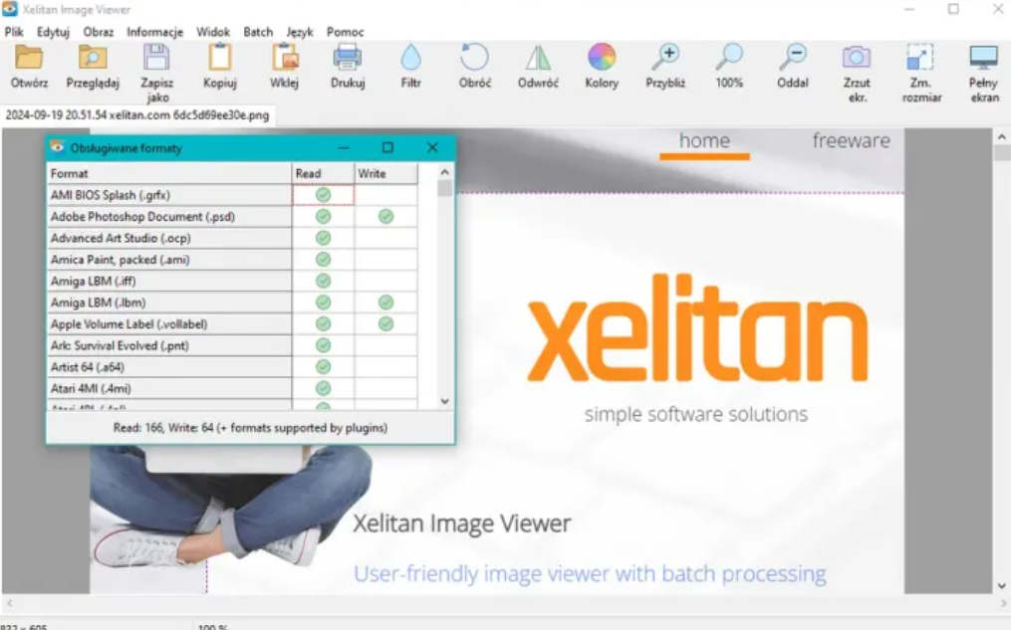Open a file with the Otwórz icon
The width and height of the screenshot is (1011, 630).
(29, 58)
